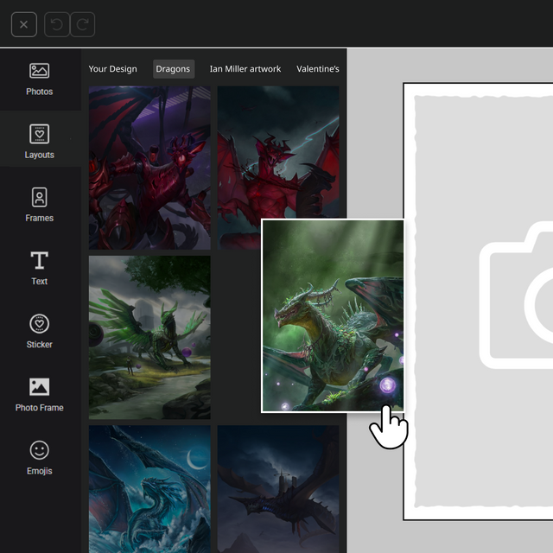This screenshot has height=553, width=553.
Task: Click the camera placeholder on canvas
Action: (516, 295)
